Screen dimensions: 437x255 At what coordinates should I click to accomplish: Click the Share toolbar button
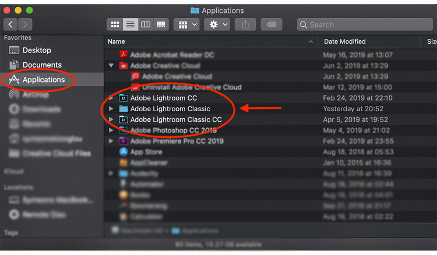click(x=245, y=24)
